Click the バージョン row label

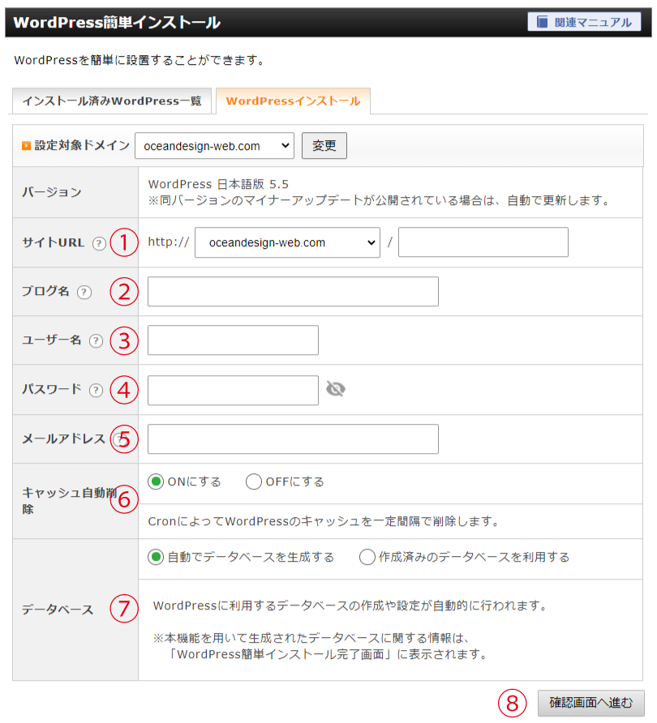52,192
